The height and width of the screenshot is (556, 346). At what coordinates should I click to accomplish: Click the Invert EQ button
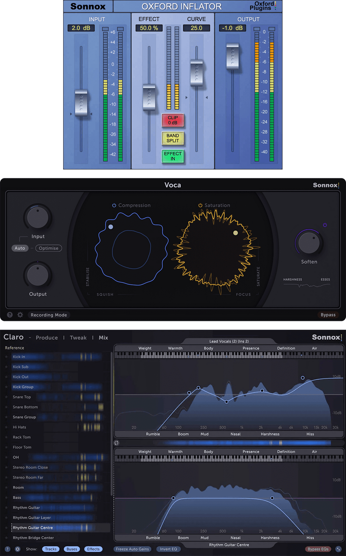pos(169,549)
